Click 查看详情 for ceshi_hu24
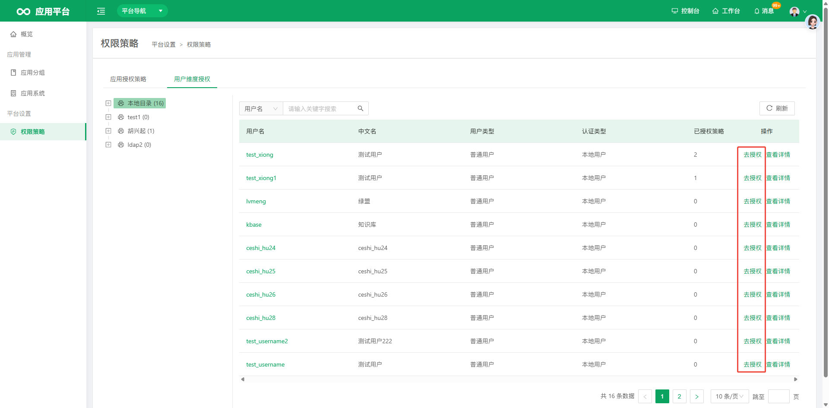This screenshot has height=408, width=829. point(778,248)
